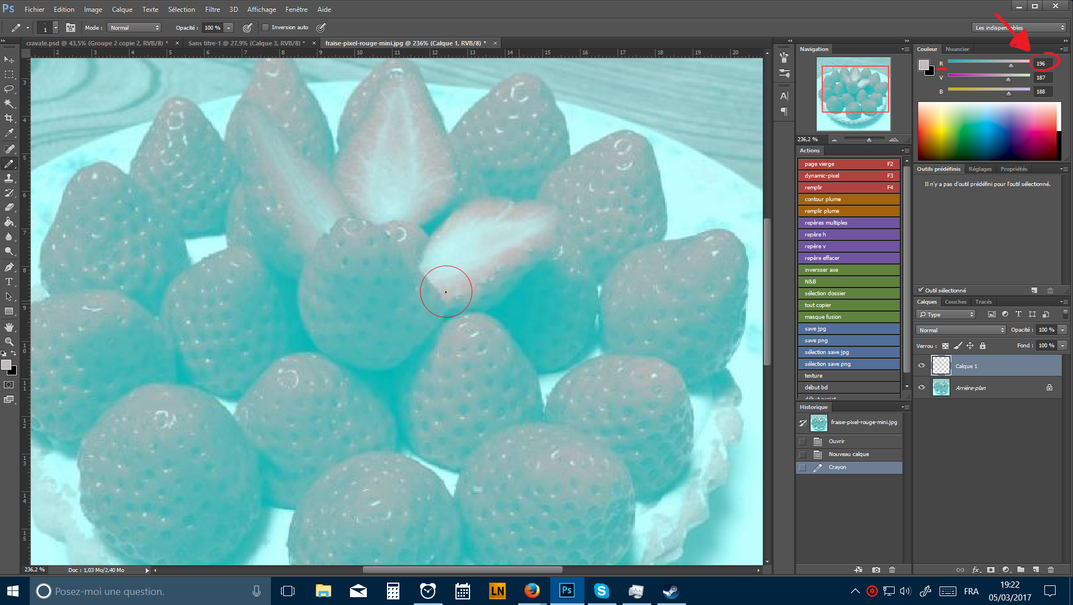Pick the Crop tool
1073x605 pixels.
tap(9, 118)
